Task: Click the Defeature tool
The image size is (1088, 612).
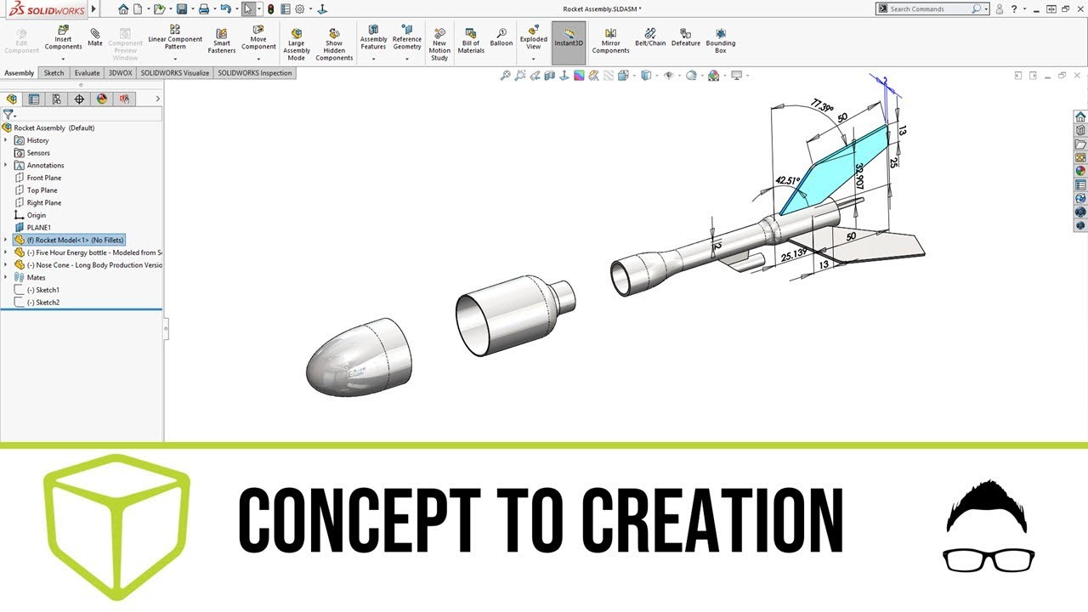Action: coord(686,37)
